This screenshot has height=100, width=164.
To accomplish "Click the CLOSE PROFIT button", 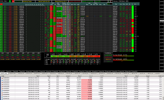I will click(x=108, y=55).
